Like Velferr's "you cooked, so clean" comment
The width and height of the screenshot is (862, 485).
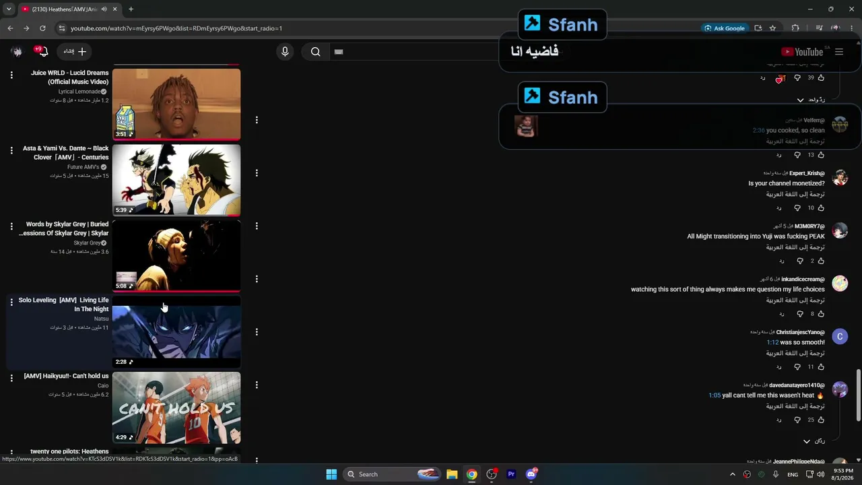(x=821, y=155)
